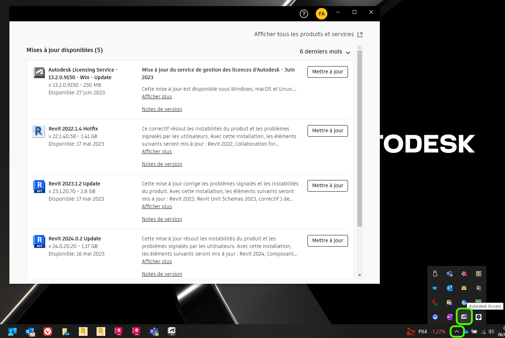
Task: Open the help question mark icon
Action: pos(304,14)
